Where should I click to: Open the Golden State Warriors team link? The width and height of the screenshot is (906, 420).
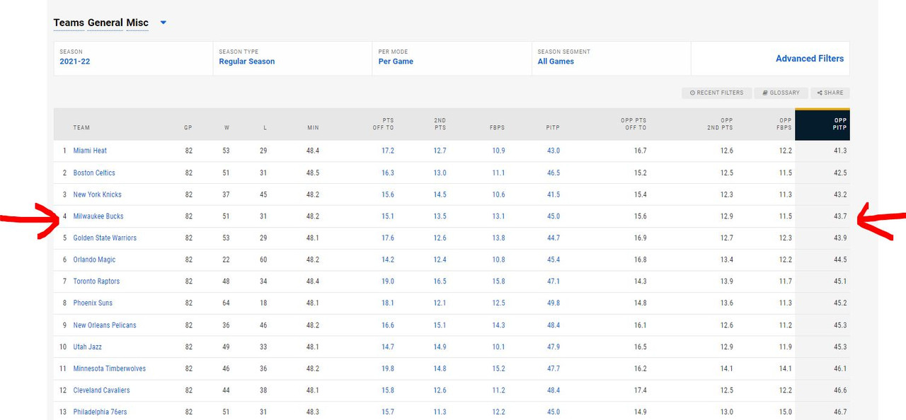coord(105,238)
